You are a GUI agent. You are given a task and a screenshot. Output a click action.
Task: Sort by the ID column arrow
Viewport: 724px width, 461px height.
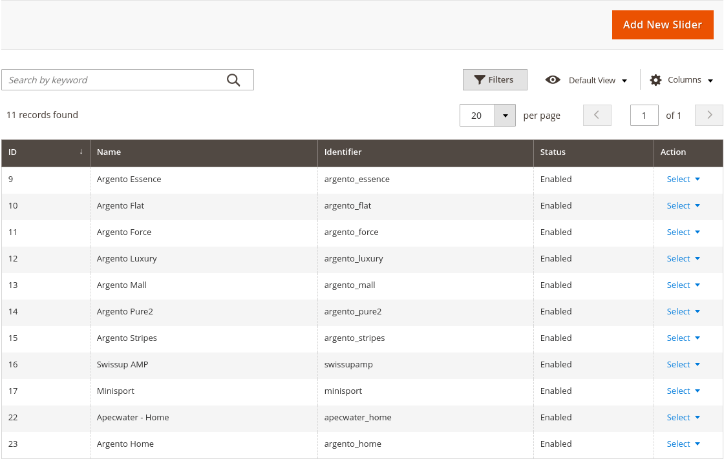pyautogui.click(x=81, y=152)
